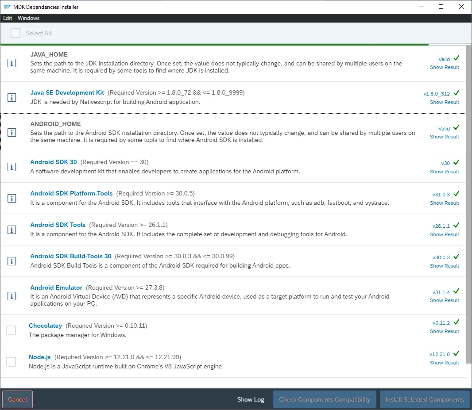Click info icon for Android SDK Build-Tools 30
The image size is (472, 410).
[12, 261]
